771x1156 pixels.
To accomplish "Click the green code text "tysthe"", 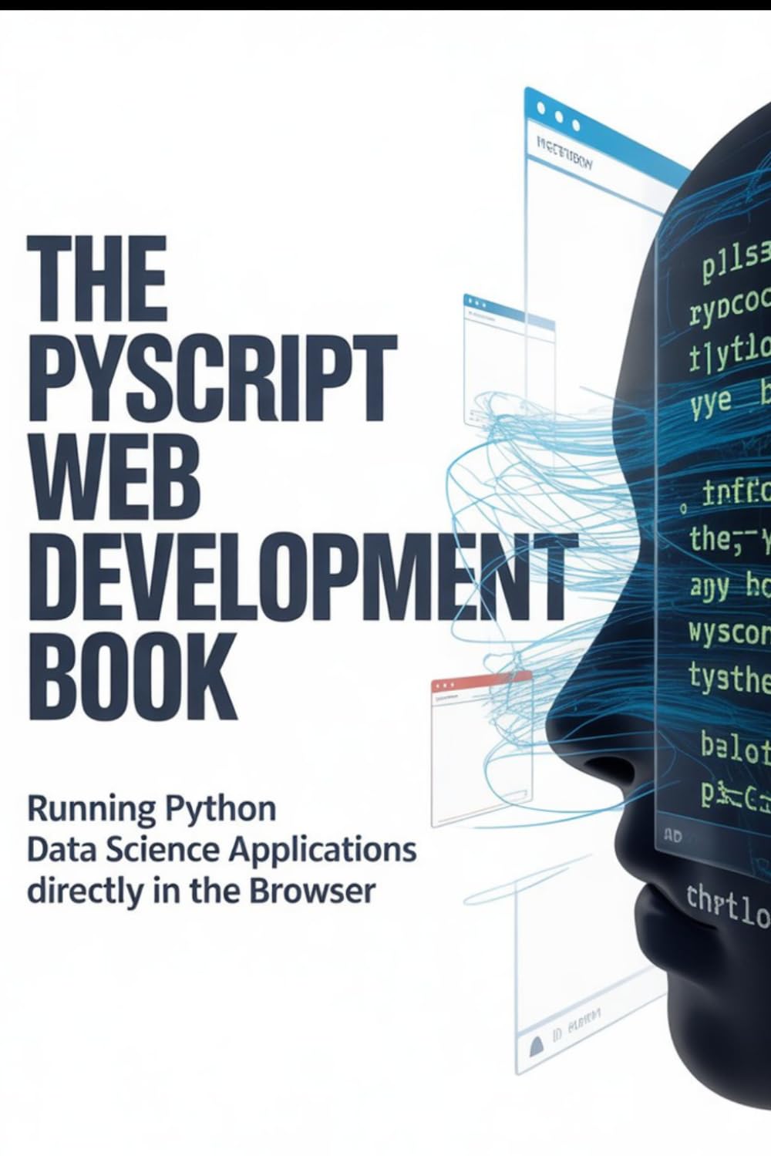I will click(729, 680).
